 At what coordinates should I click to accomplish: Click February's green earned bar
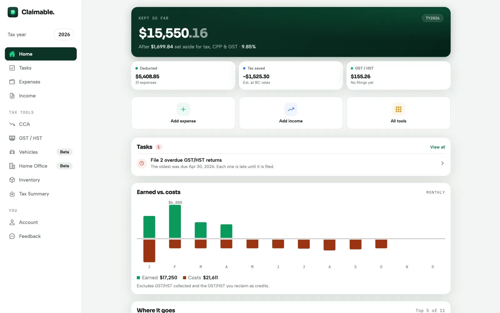(175, 222)
